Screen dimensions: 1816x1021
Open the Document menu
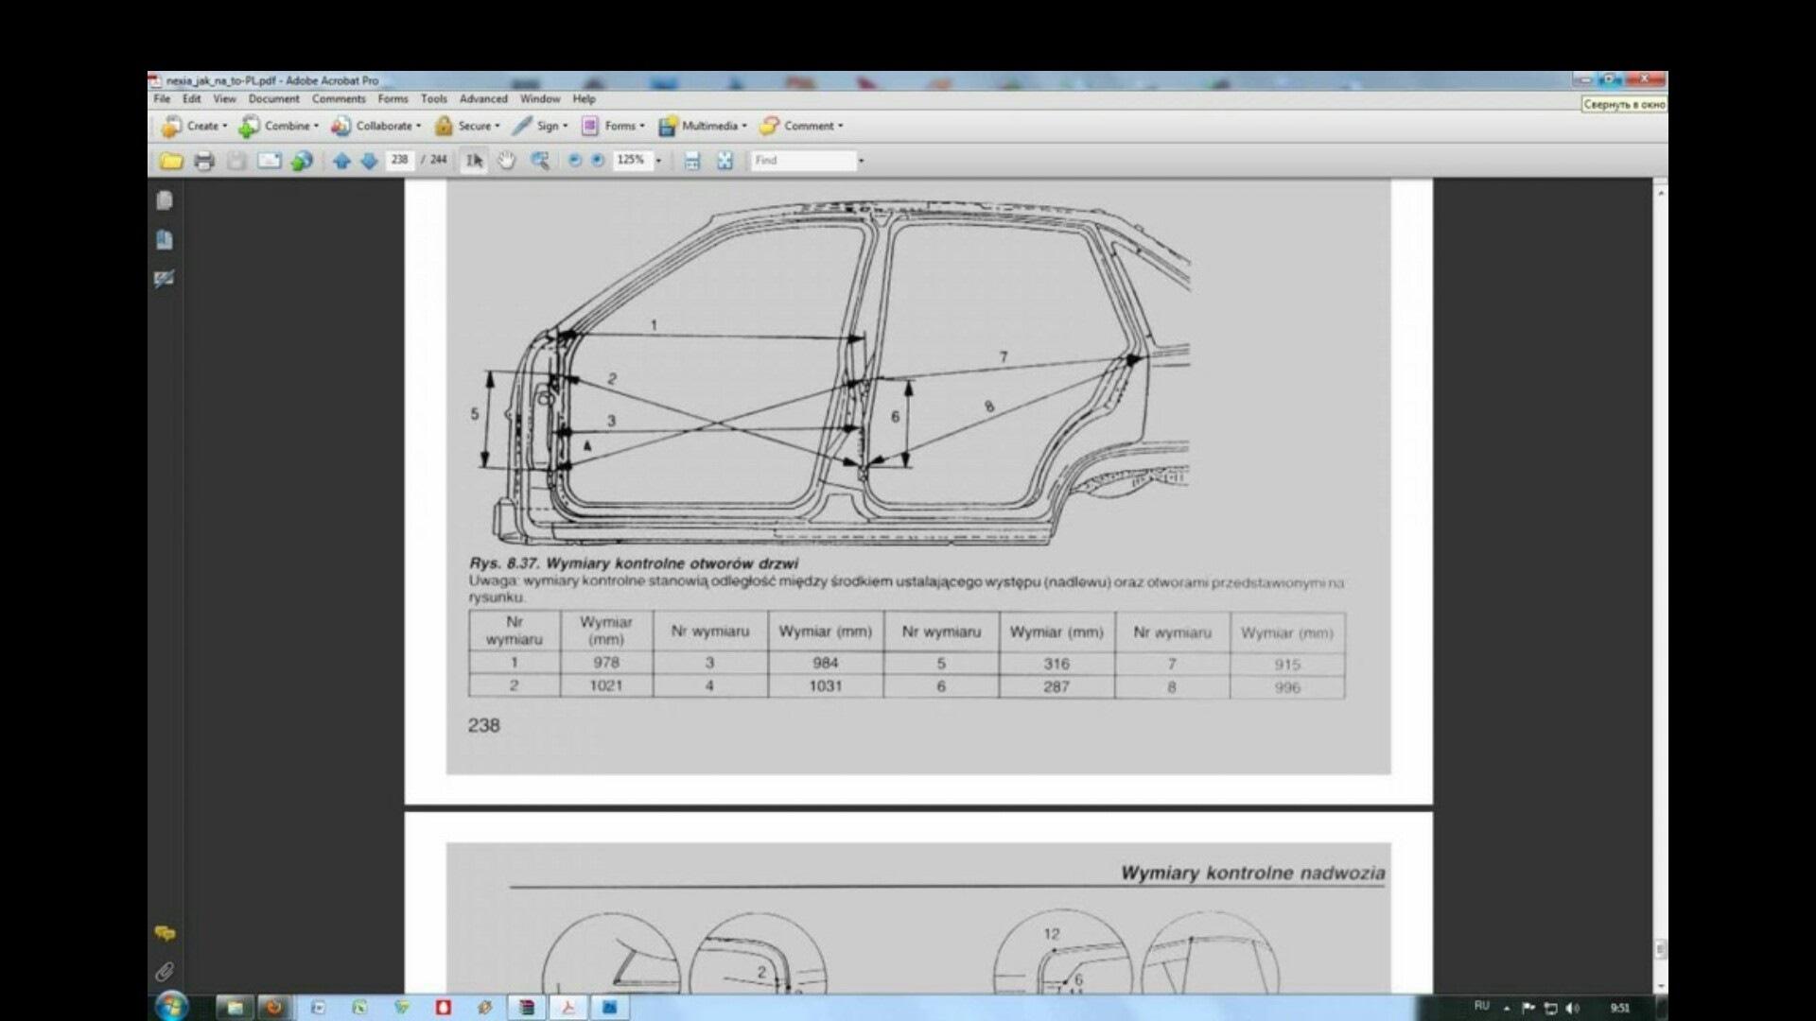(273, 98)
